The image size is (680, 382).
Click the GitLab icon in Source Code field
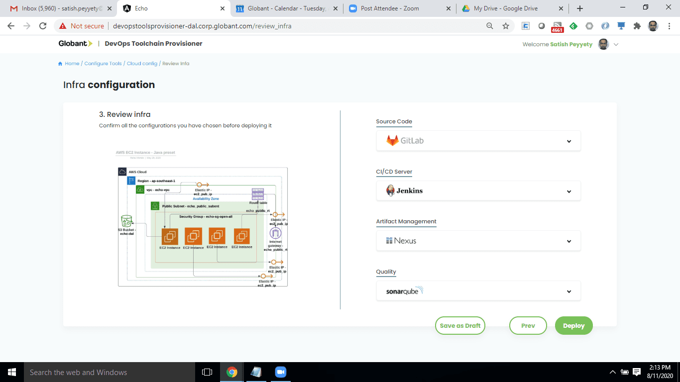(x=392, y=140)
